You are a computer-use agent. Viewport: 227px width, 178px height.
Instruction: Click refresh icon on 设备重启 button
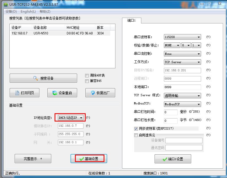tap(55, 93)
